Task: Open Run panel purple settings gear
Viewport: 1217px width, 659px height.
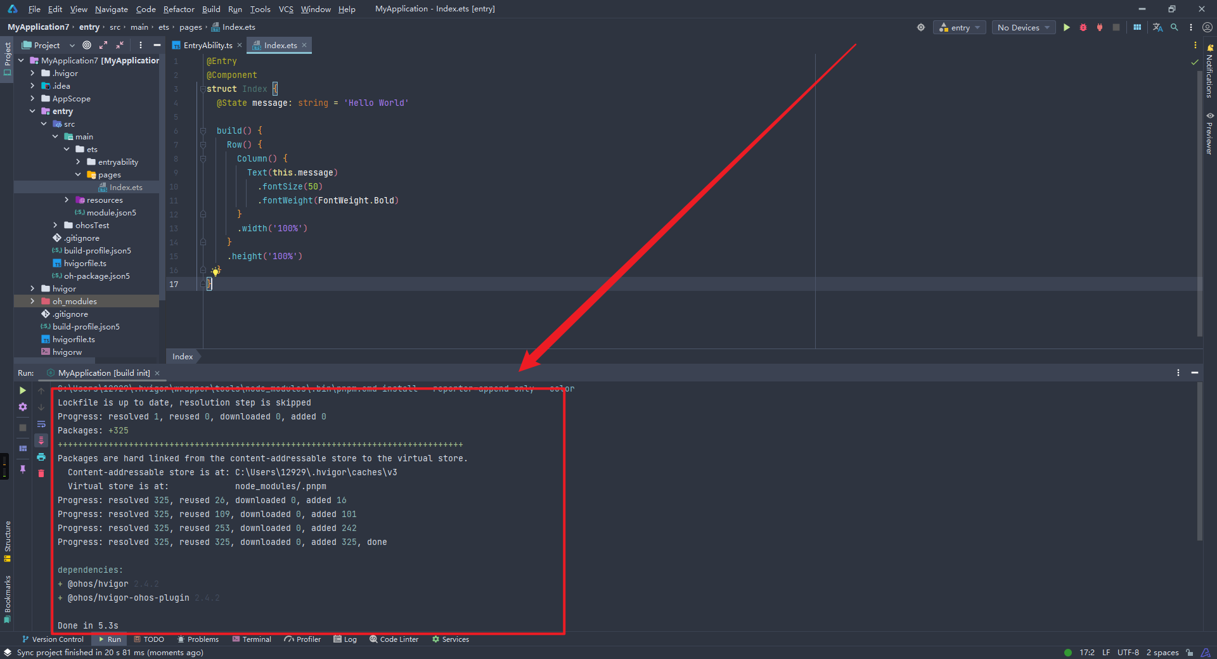Action: [x=23, y=407]
